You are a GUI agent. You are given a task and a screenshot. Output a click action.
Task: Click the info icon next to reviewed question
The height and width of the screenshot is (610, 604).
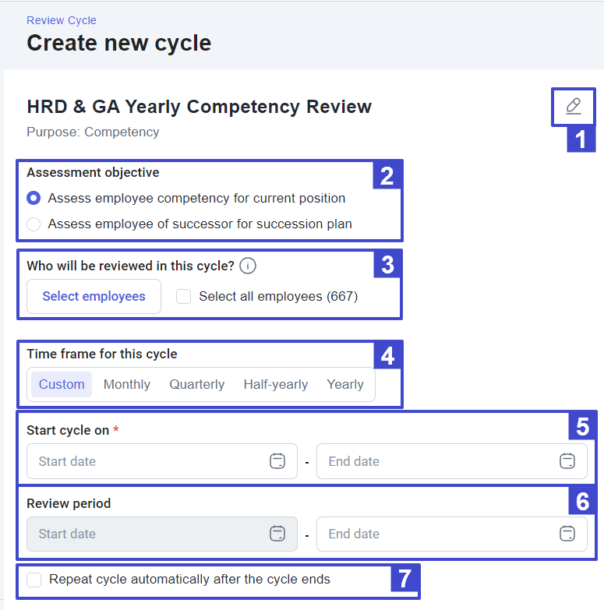click(x=248, y=266)
